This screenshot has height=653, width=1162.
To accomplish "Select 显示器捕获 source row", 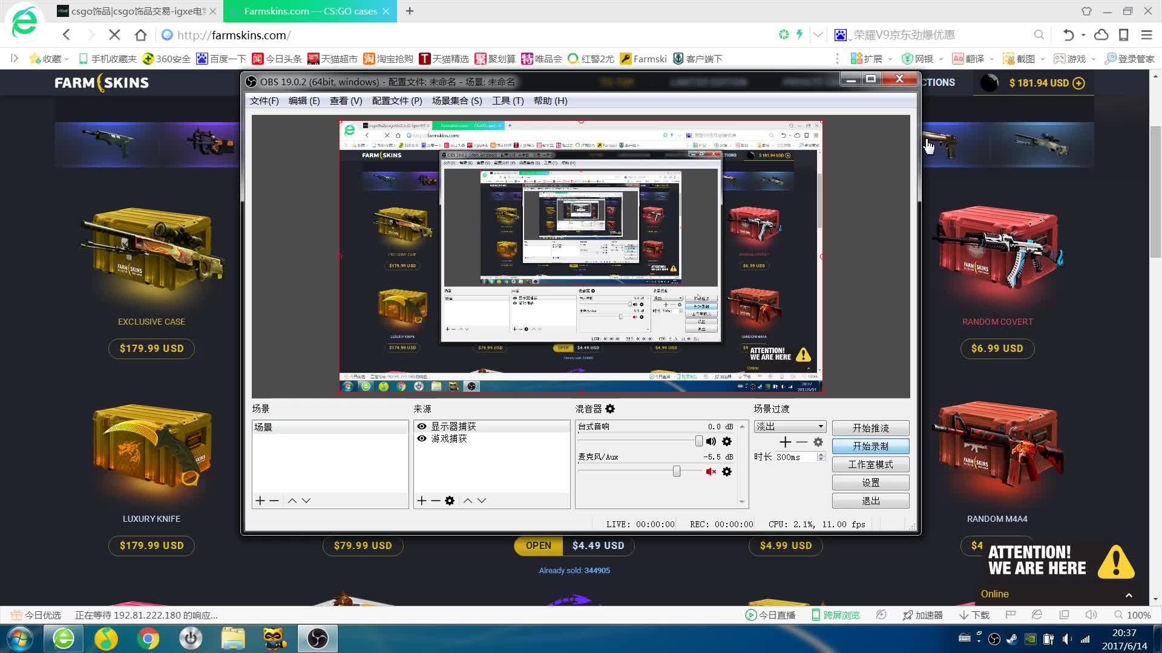I will point(491,426).
